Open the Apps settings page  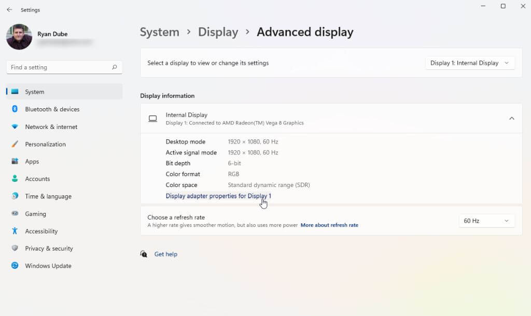click(32, 162)
